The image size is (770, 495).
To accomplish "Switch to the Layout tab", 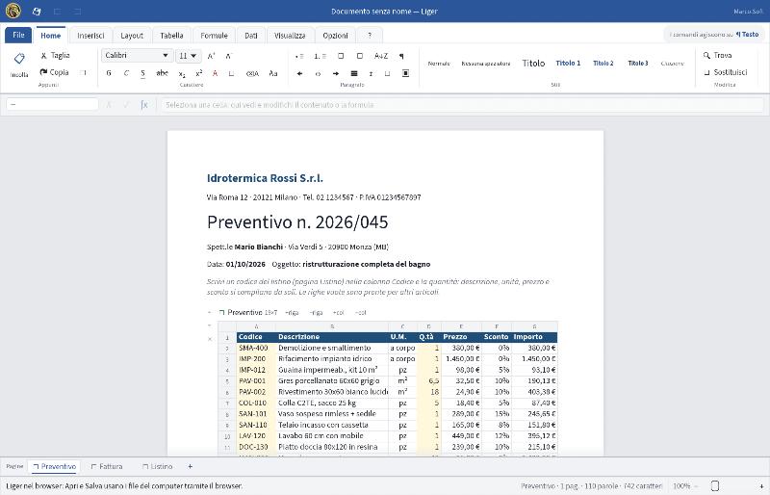I will click(x=132, y=36).
